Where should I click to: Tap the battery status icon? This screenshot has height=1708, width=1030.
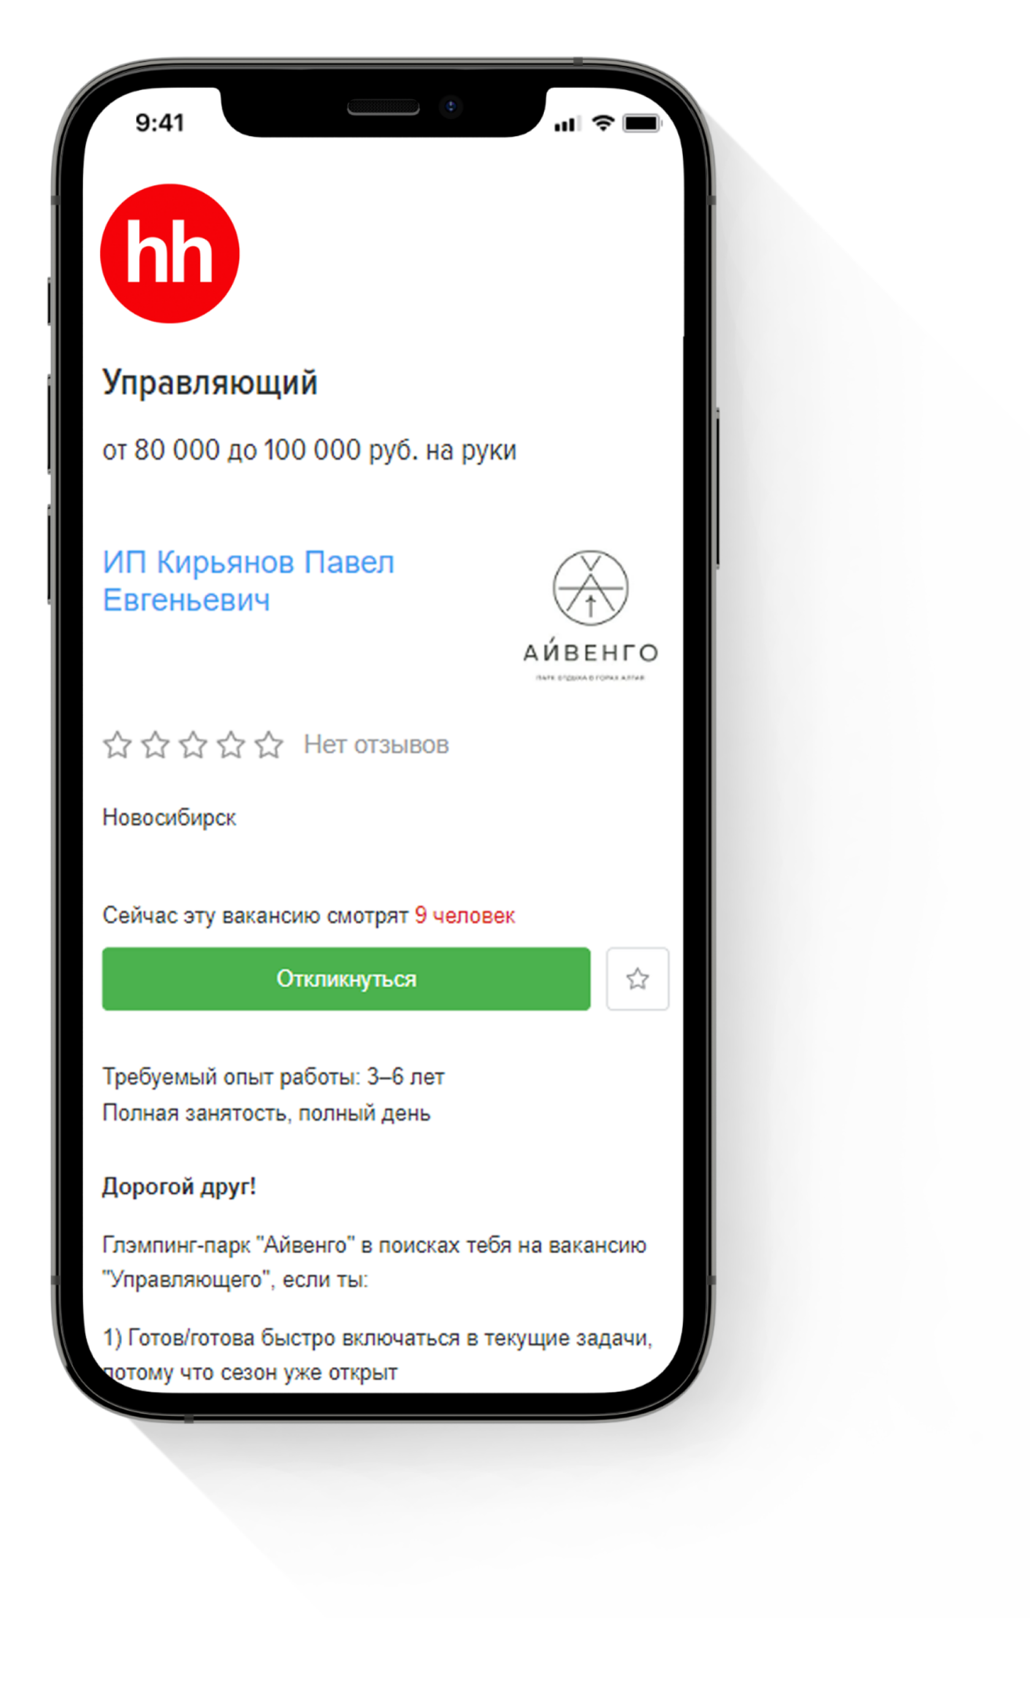pyautogui.click(x=642, y=123)
